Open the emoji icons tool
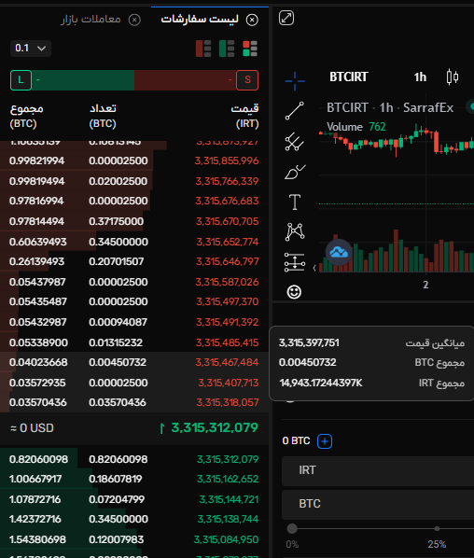Image resolution: width=474 pixels, height=558 pixels. [294, 292]
